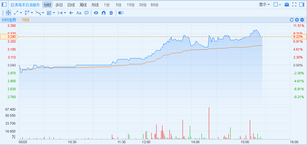This screenshot has width=307, height=145.
Task: Select the range measurement tool
Action: point(60,13)
